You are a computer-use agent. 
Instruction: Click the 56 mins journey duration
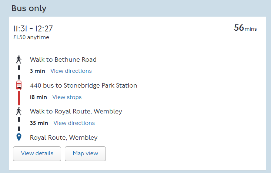click(245, 28)
